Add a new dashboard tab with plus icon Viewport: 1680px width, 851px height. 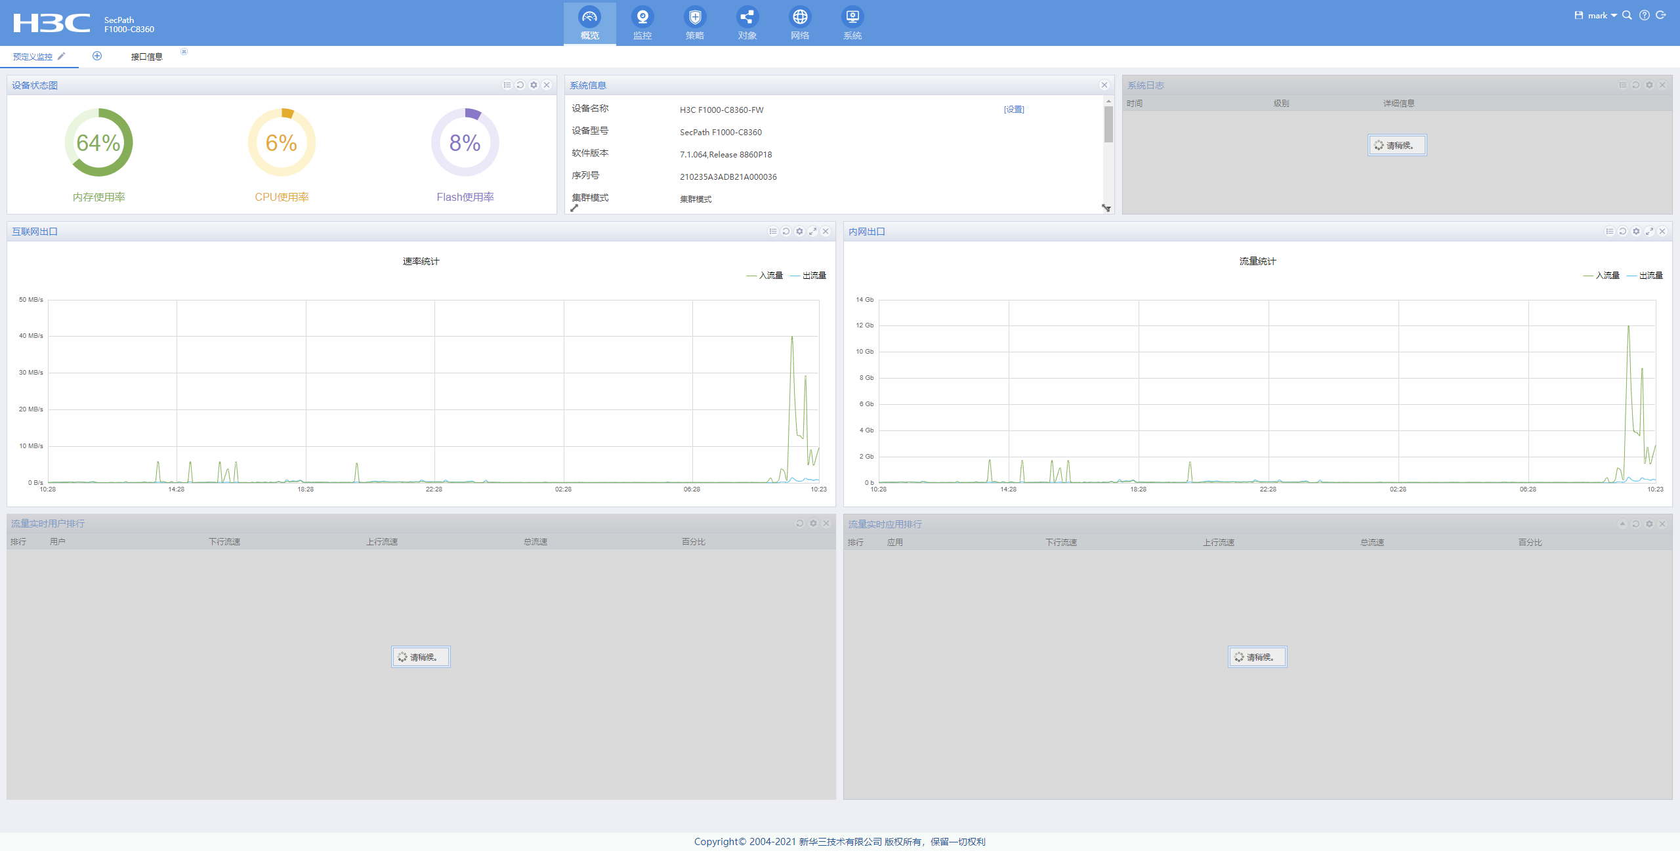(97, 56)
